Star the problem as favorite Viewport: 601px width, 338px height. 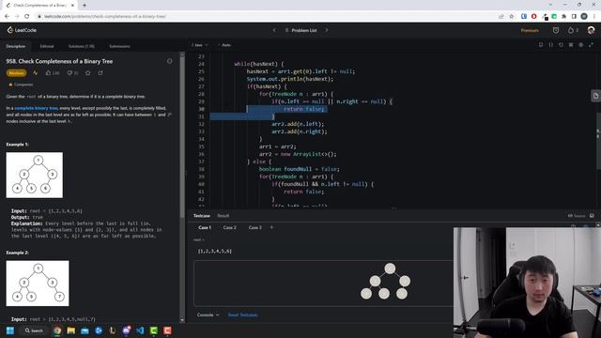click(x=87, y=73)
